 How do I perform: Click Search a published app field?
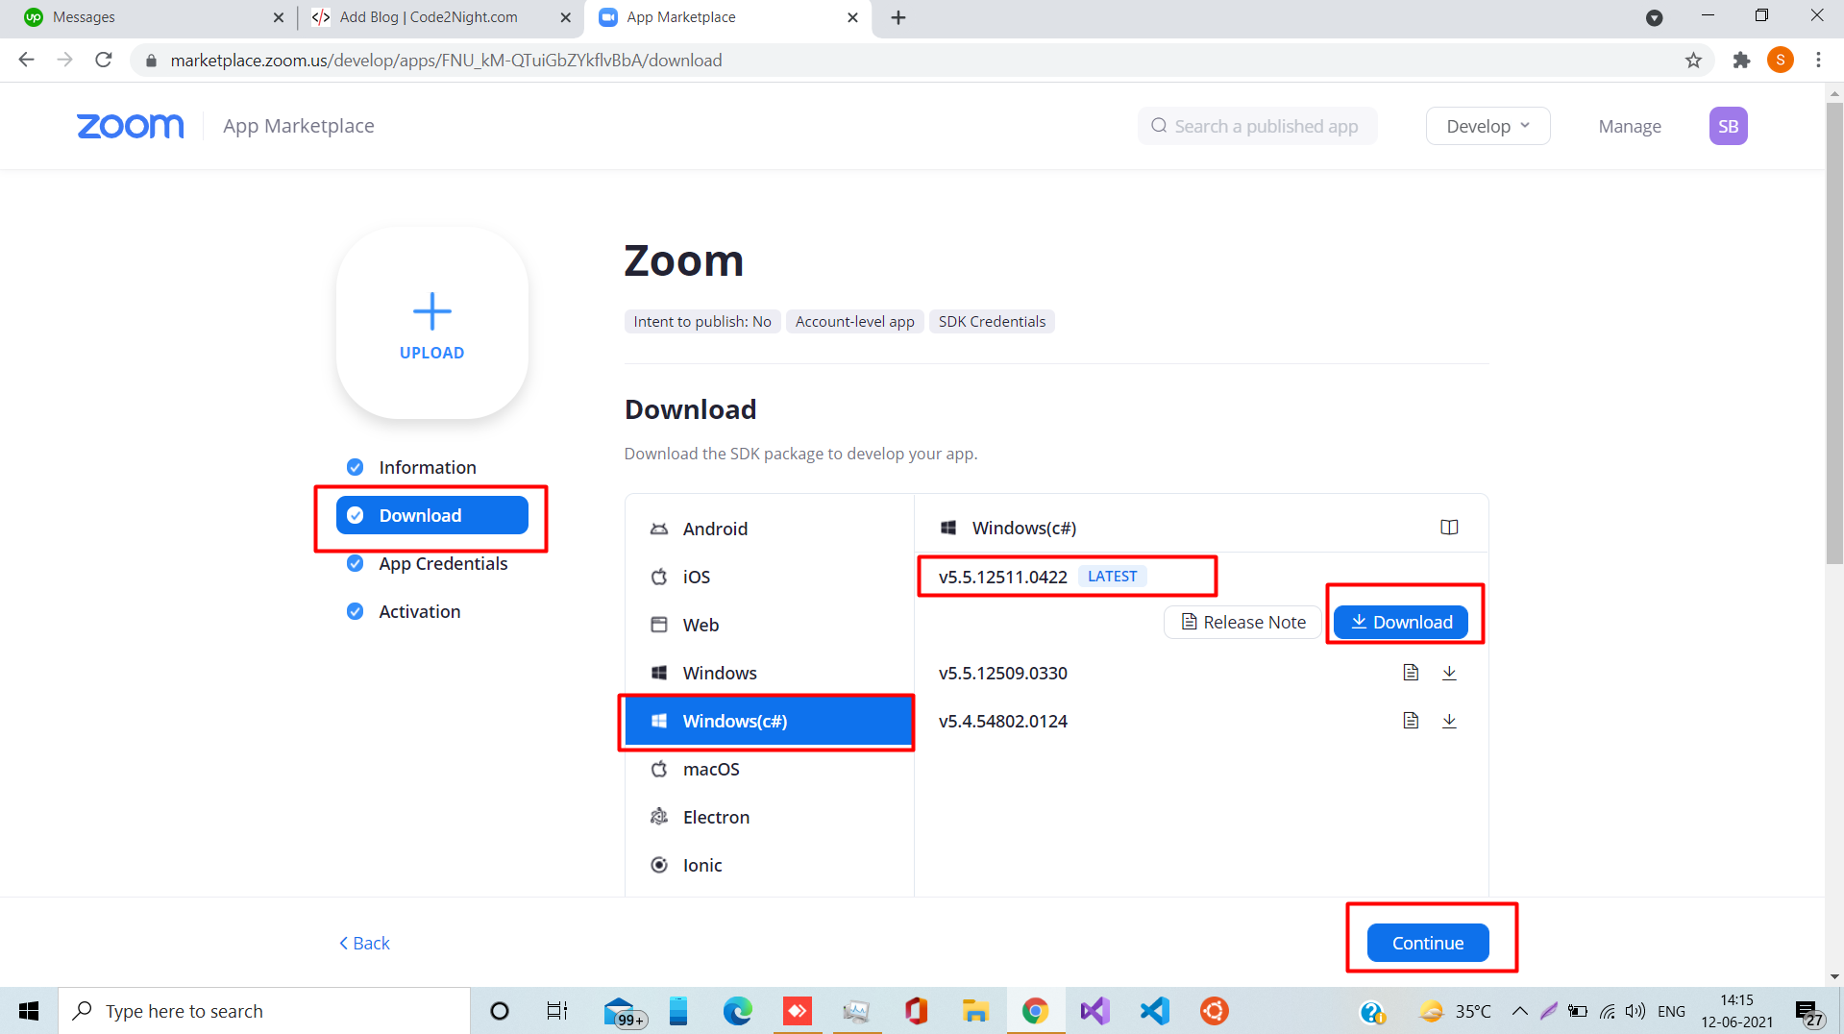(1258, 126)
